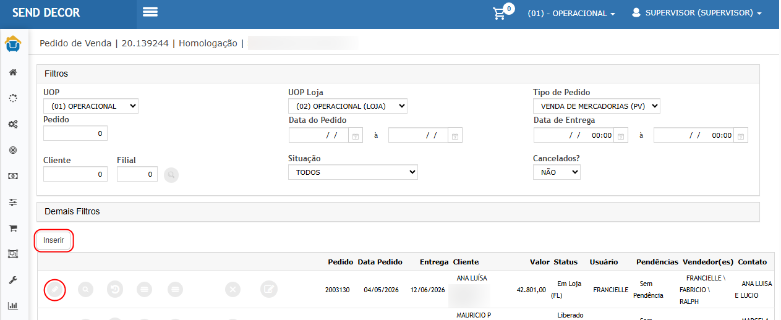Open calendar for Data de Entrega end date

(741, 135)
